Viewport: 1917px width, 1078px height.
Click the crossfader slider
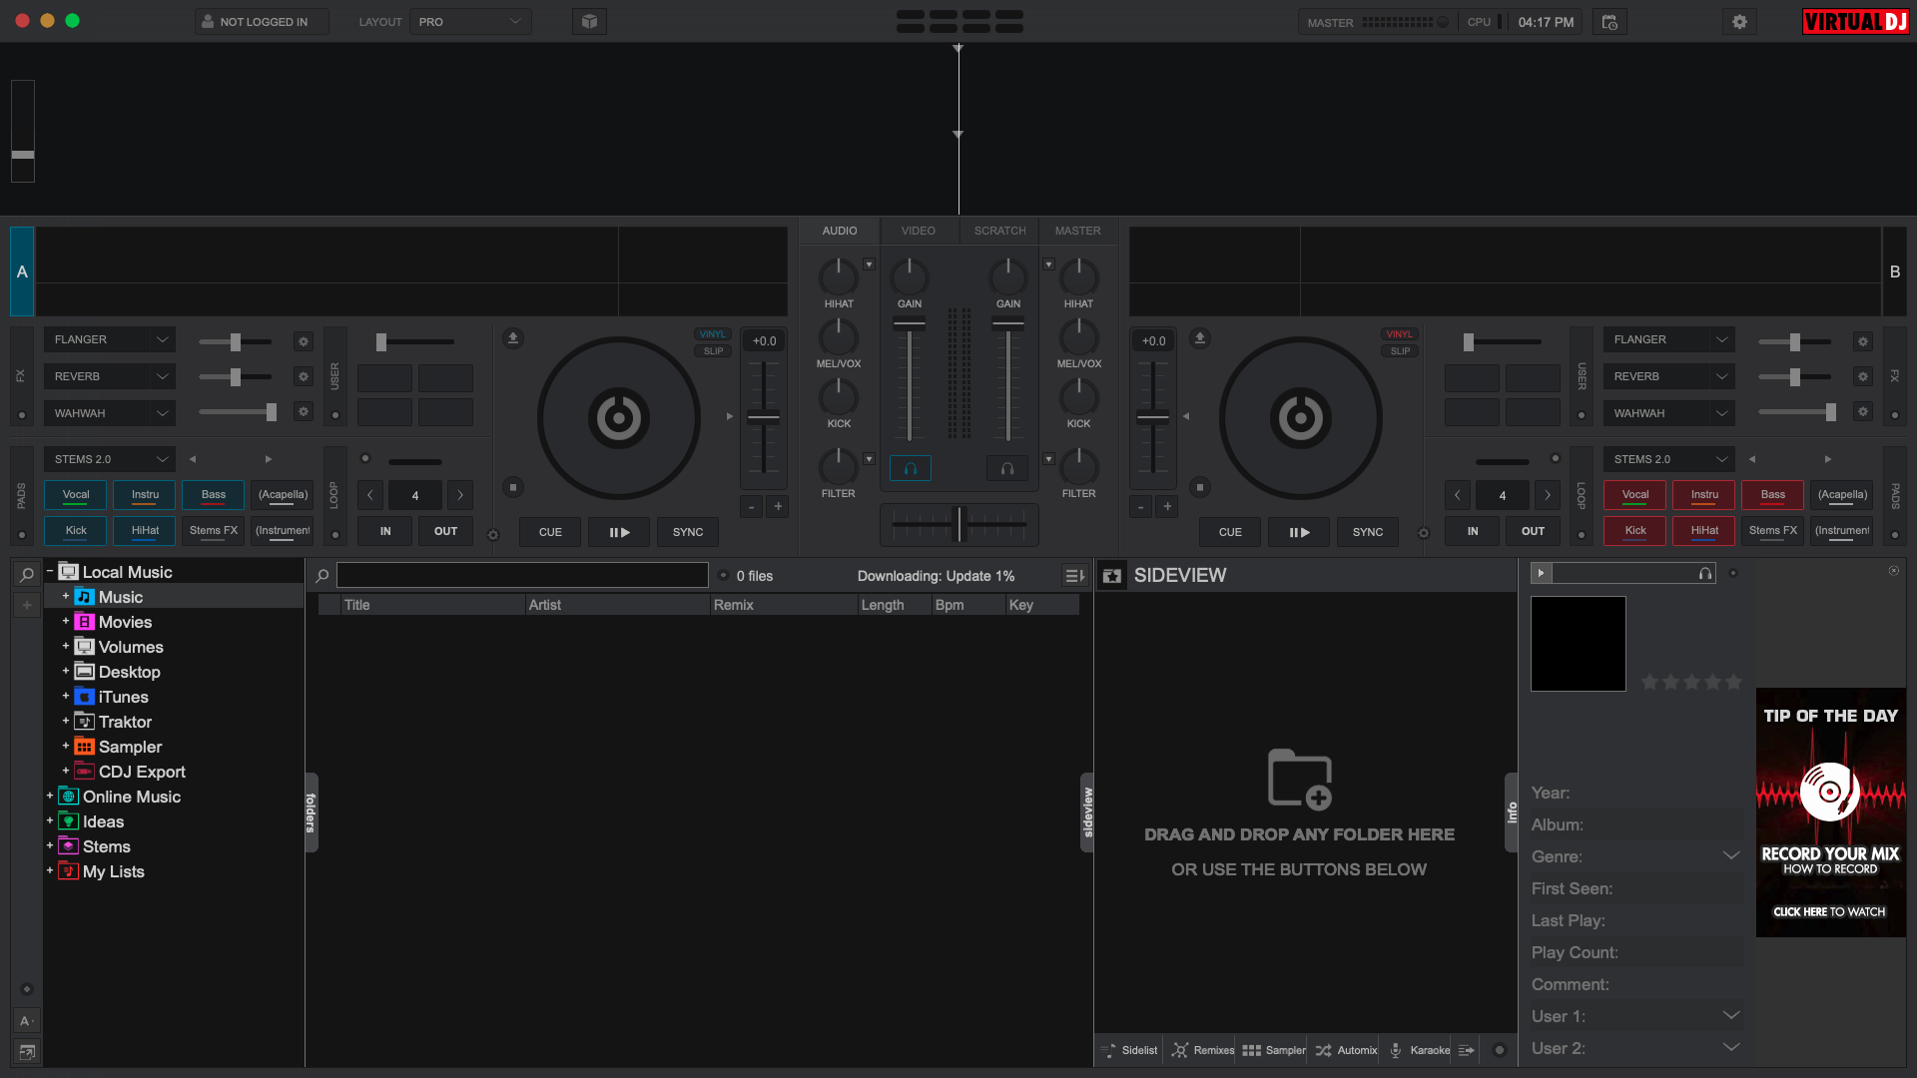click(958, 524)
